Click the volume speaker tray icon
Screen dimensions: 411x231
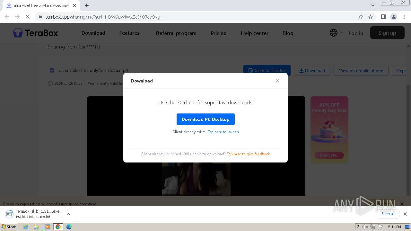click(365, 227)
